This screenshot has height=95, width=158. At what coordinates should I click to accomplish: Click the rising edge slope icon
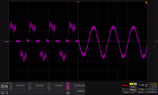[x=133, y=92]
